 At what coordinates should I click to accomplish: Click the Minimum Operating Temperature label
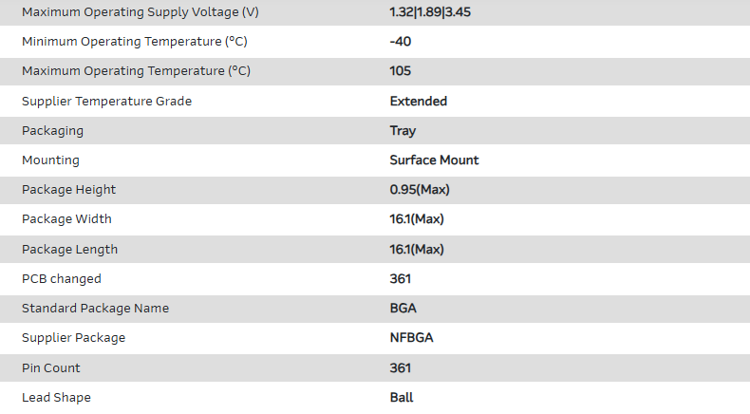135,42
